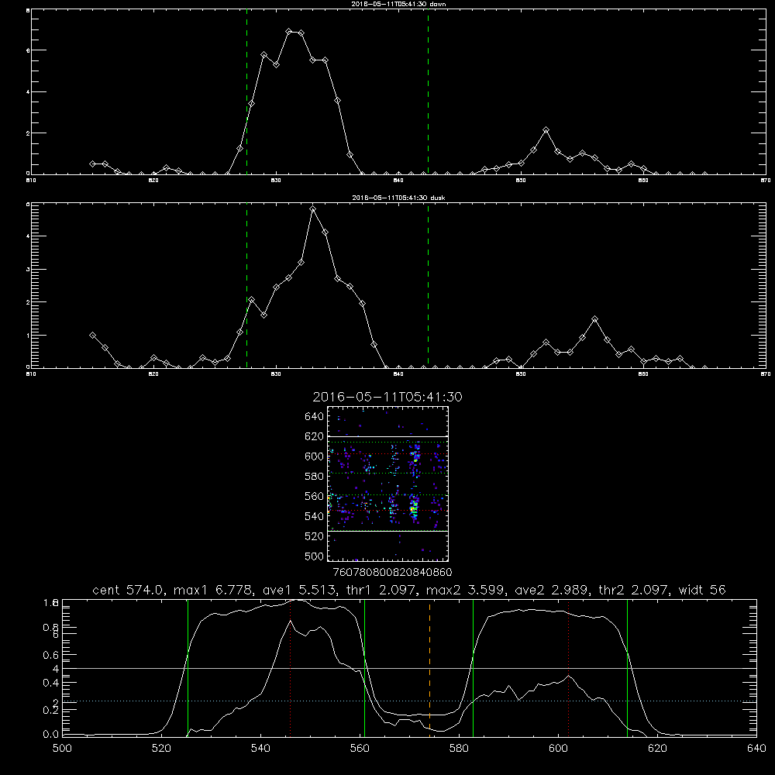Click the first data diamond at left of dawn plot
The width and height of the screenshot is (775, 775).
[92, 164]
